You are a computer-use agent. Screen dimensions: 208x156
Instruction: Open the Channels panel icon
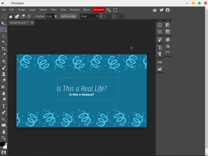tap(168, 46)
